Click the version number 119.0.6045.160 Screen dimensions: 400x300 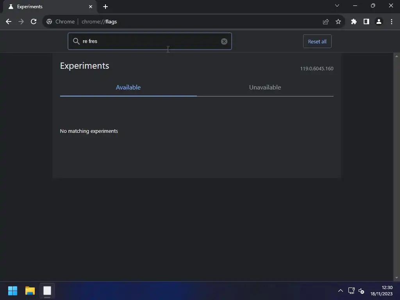[316, 69]
